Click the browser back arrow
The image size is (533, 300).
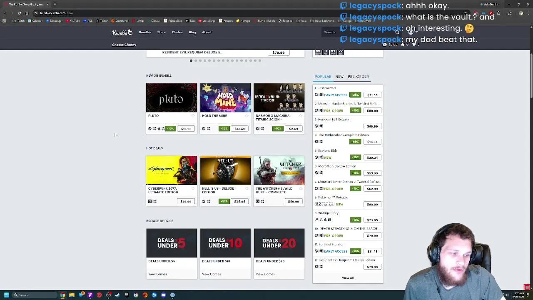(x=4, y=13)
